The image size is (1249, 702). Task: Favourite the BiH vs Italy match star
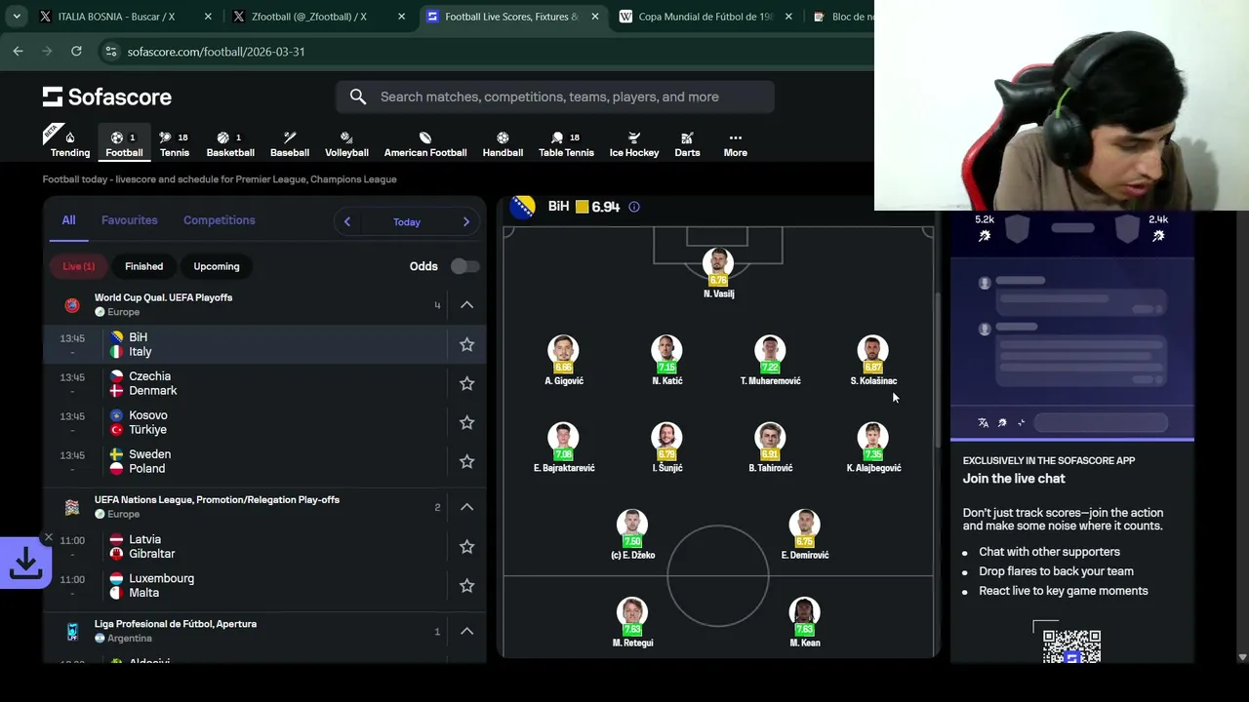coord(466,344)
